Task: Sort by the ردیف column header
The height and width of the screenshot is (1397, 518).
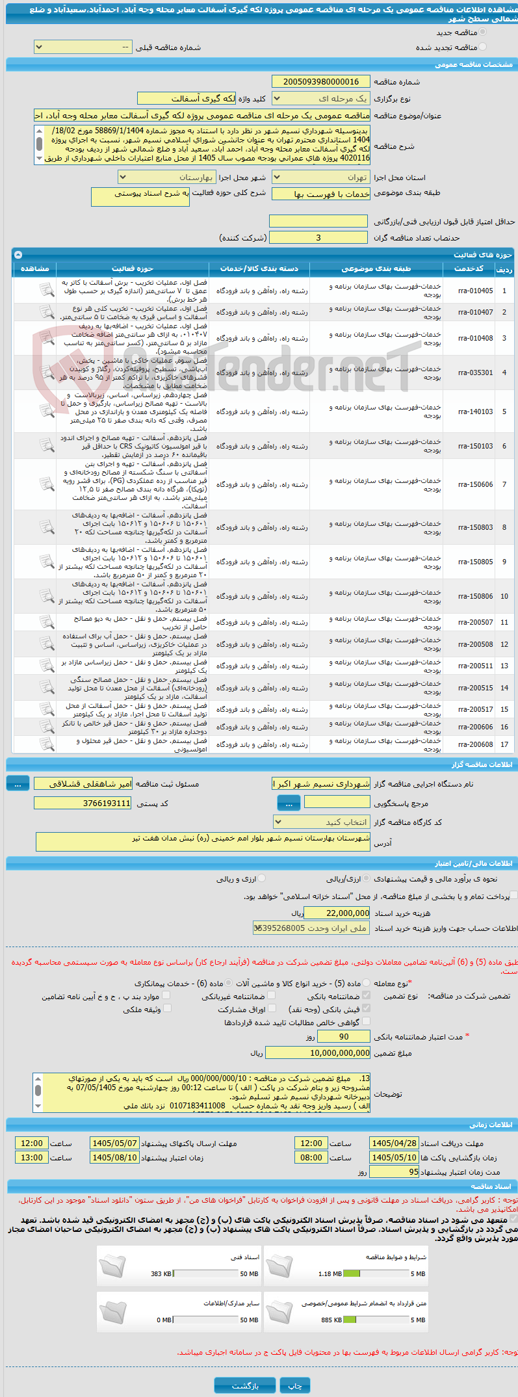Action: coord(504,268)
